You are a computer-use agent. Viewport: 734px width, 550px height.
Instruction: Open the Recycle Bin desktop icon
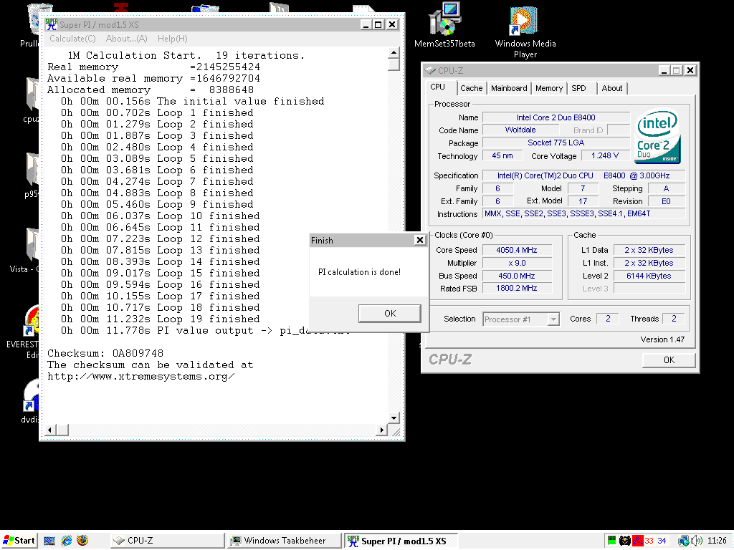(32, 21)
